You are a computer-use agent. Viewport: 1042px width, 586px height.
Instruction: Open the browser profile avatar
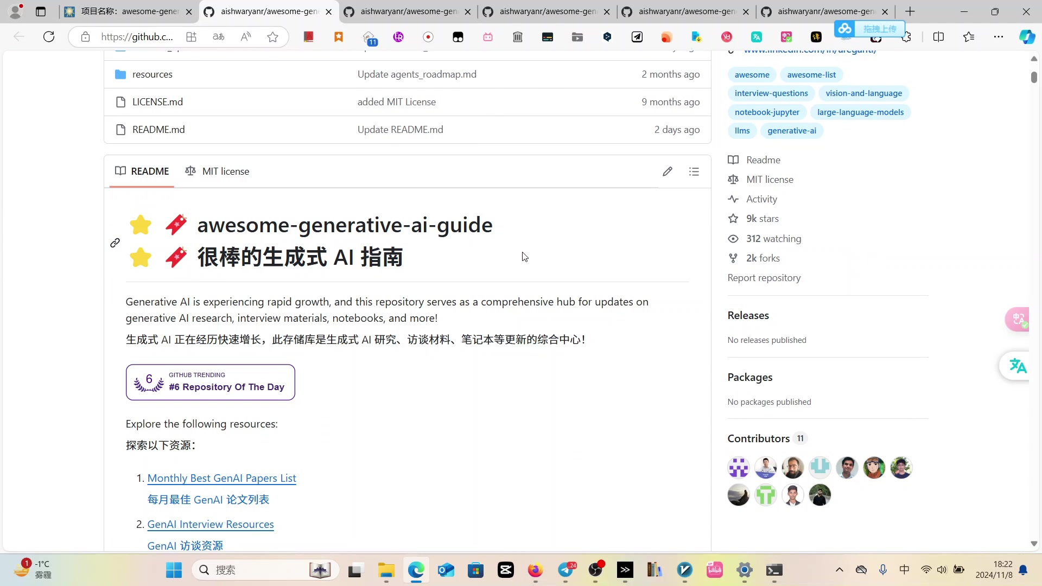coord(15,11)
